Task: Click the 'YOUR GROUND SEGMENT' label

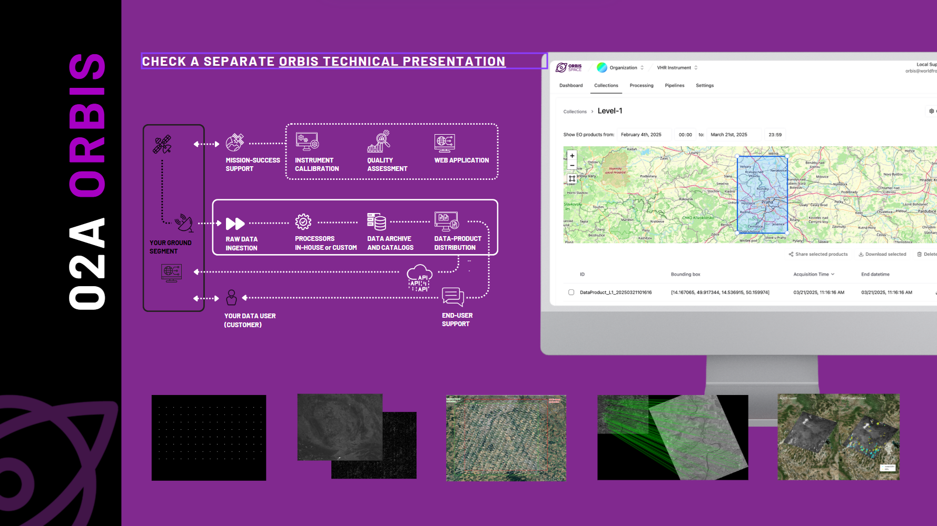Action: pos(171,247)
